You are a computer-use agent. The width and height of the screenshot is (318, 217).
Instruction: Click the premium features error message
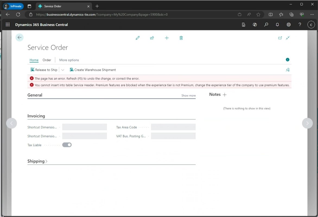[x=159, y=85]
